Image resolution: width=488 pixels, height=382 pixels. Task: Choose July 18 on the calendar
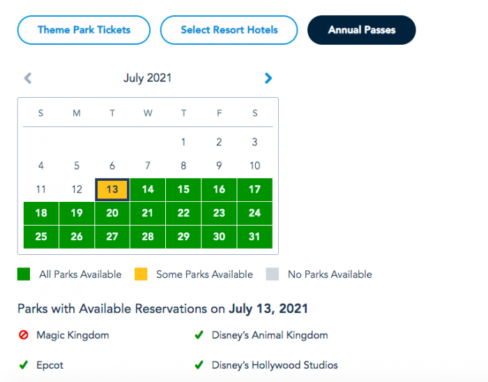point(41,213)
